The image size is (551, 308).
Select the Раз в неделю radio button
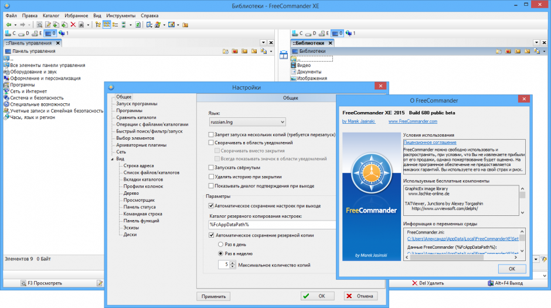(x=220, y=253)
